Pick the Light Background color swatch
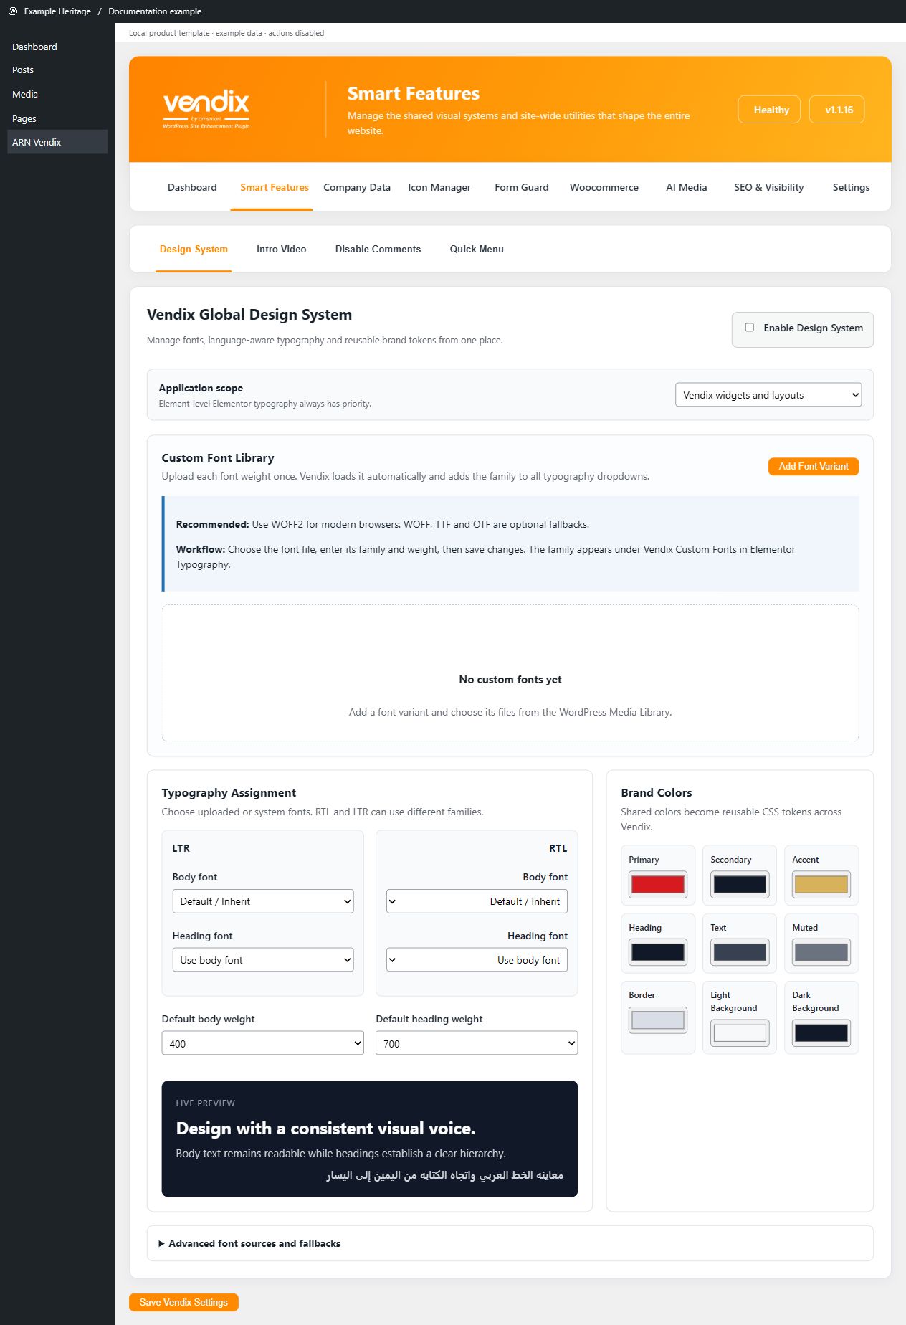Image resolution: width=906 pixels, height=1325 pixels. pyautogui.click(x=740, y=1032)
